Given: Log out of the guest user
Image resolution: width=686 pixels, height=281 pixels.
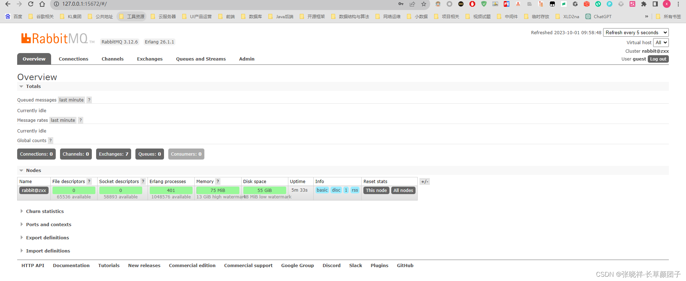Looking at the screenshot, I should tap(658, 59).
